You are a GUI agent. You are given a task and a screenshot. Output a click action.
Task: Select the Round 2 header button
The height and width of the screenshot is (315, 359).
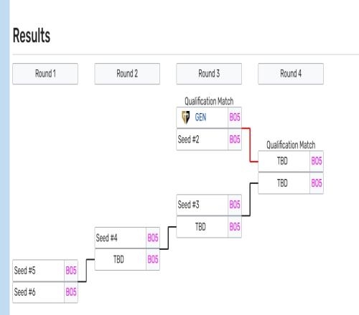pos(127,74)
